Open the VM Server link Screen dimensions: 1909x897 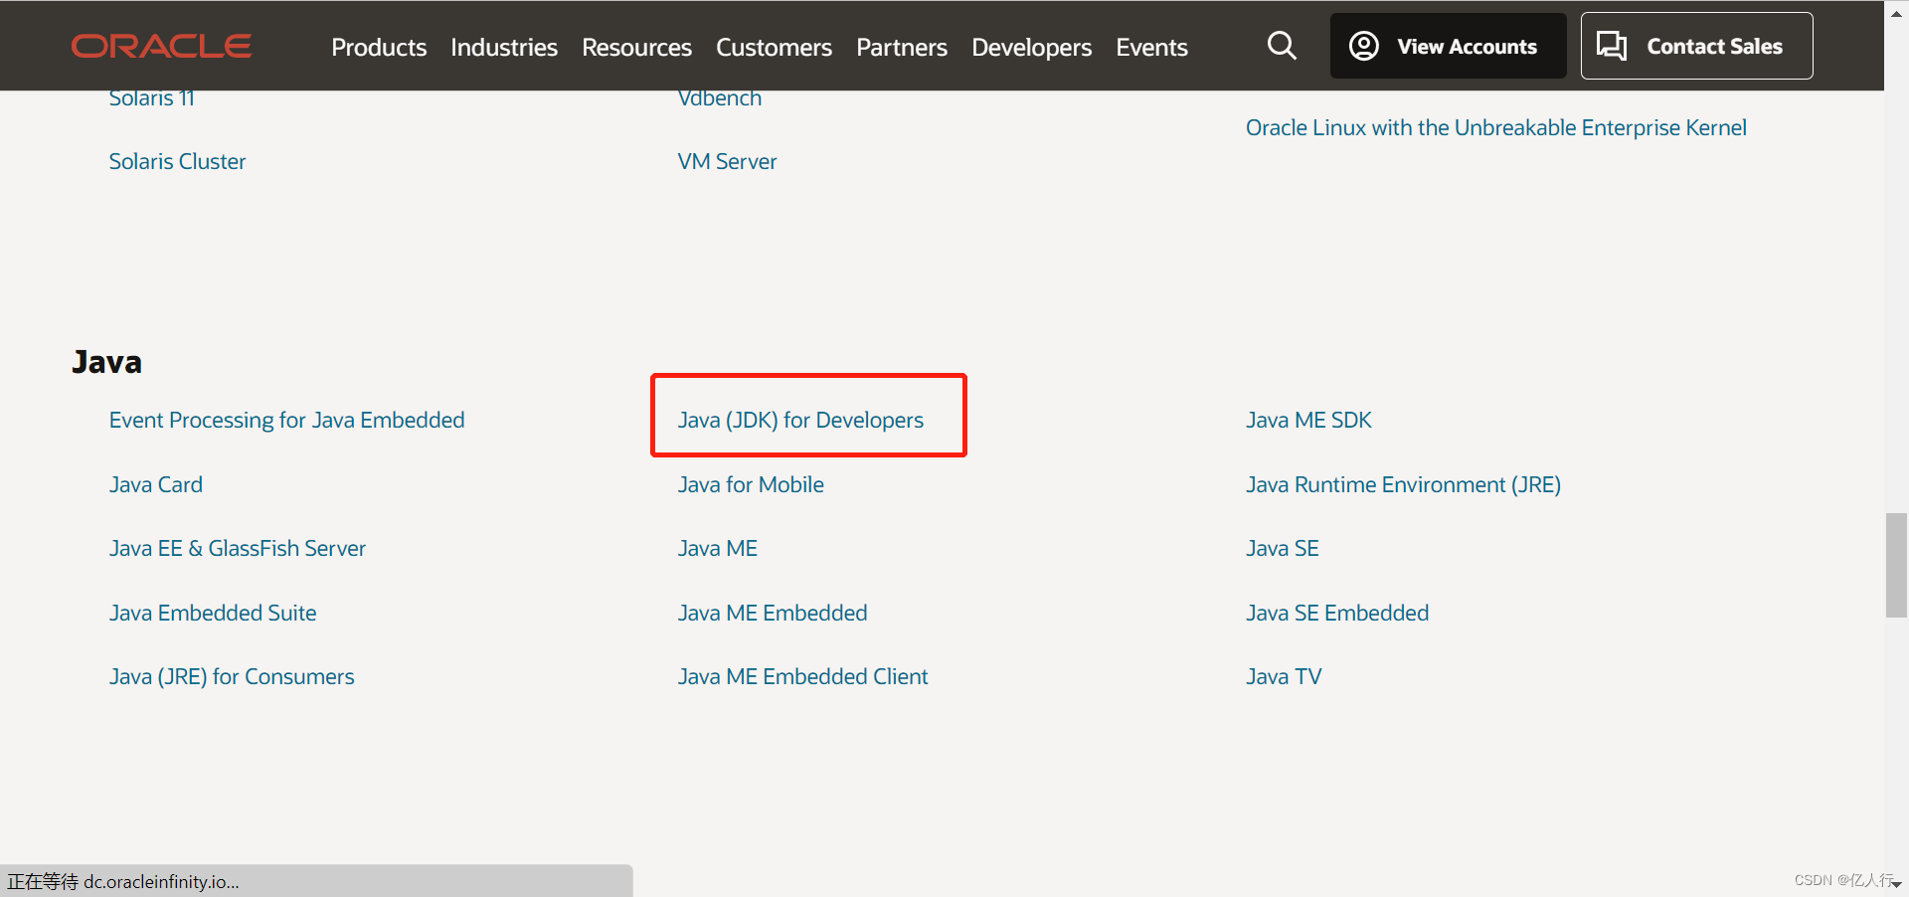coord(727,161)
